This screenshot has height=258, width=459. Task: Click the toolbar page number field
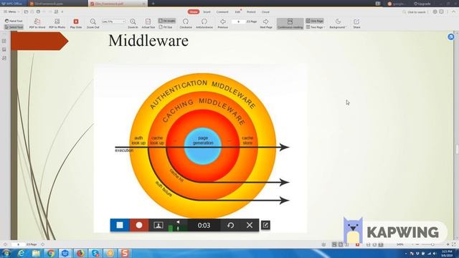click(x=238, y=21)
